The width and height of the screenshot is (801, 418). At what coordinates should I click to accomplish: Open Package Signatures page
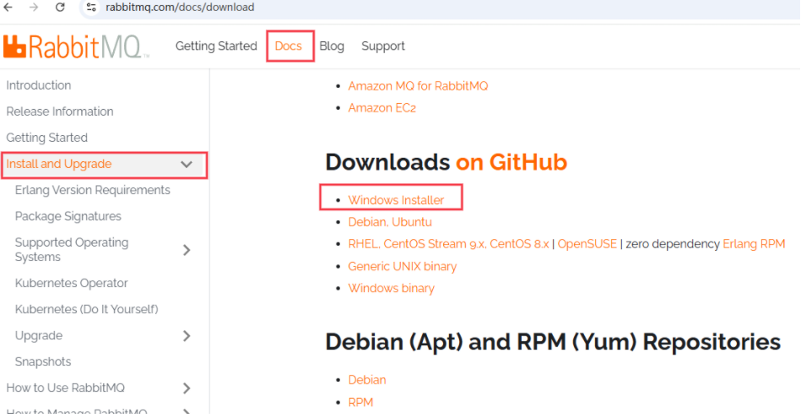point(68,216)
